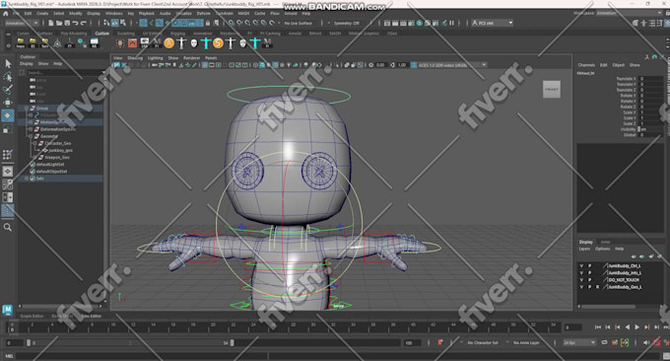Image resolution: width=670 pixels, height=361 pixels.
Task: Open the Animation menu set dropdown
Action: pos(22,23)
